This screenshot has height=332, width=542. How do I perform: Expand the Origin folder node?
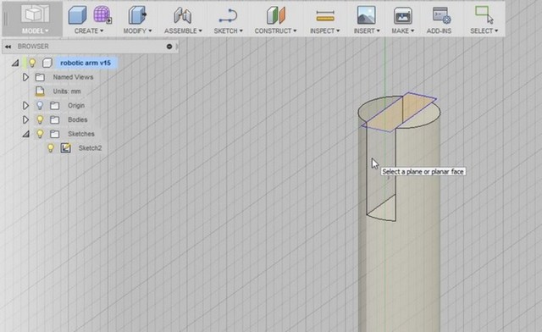(25, 106)
